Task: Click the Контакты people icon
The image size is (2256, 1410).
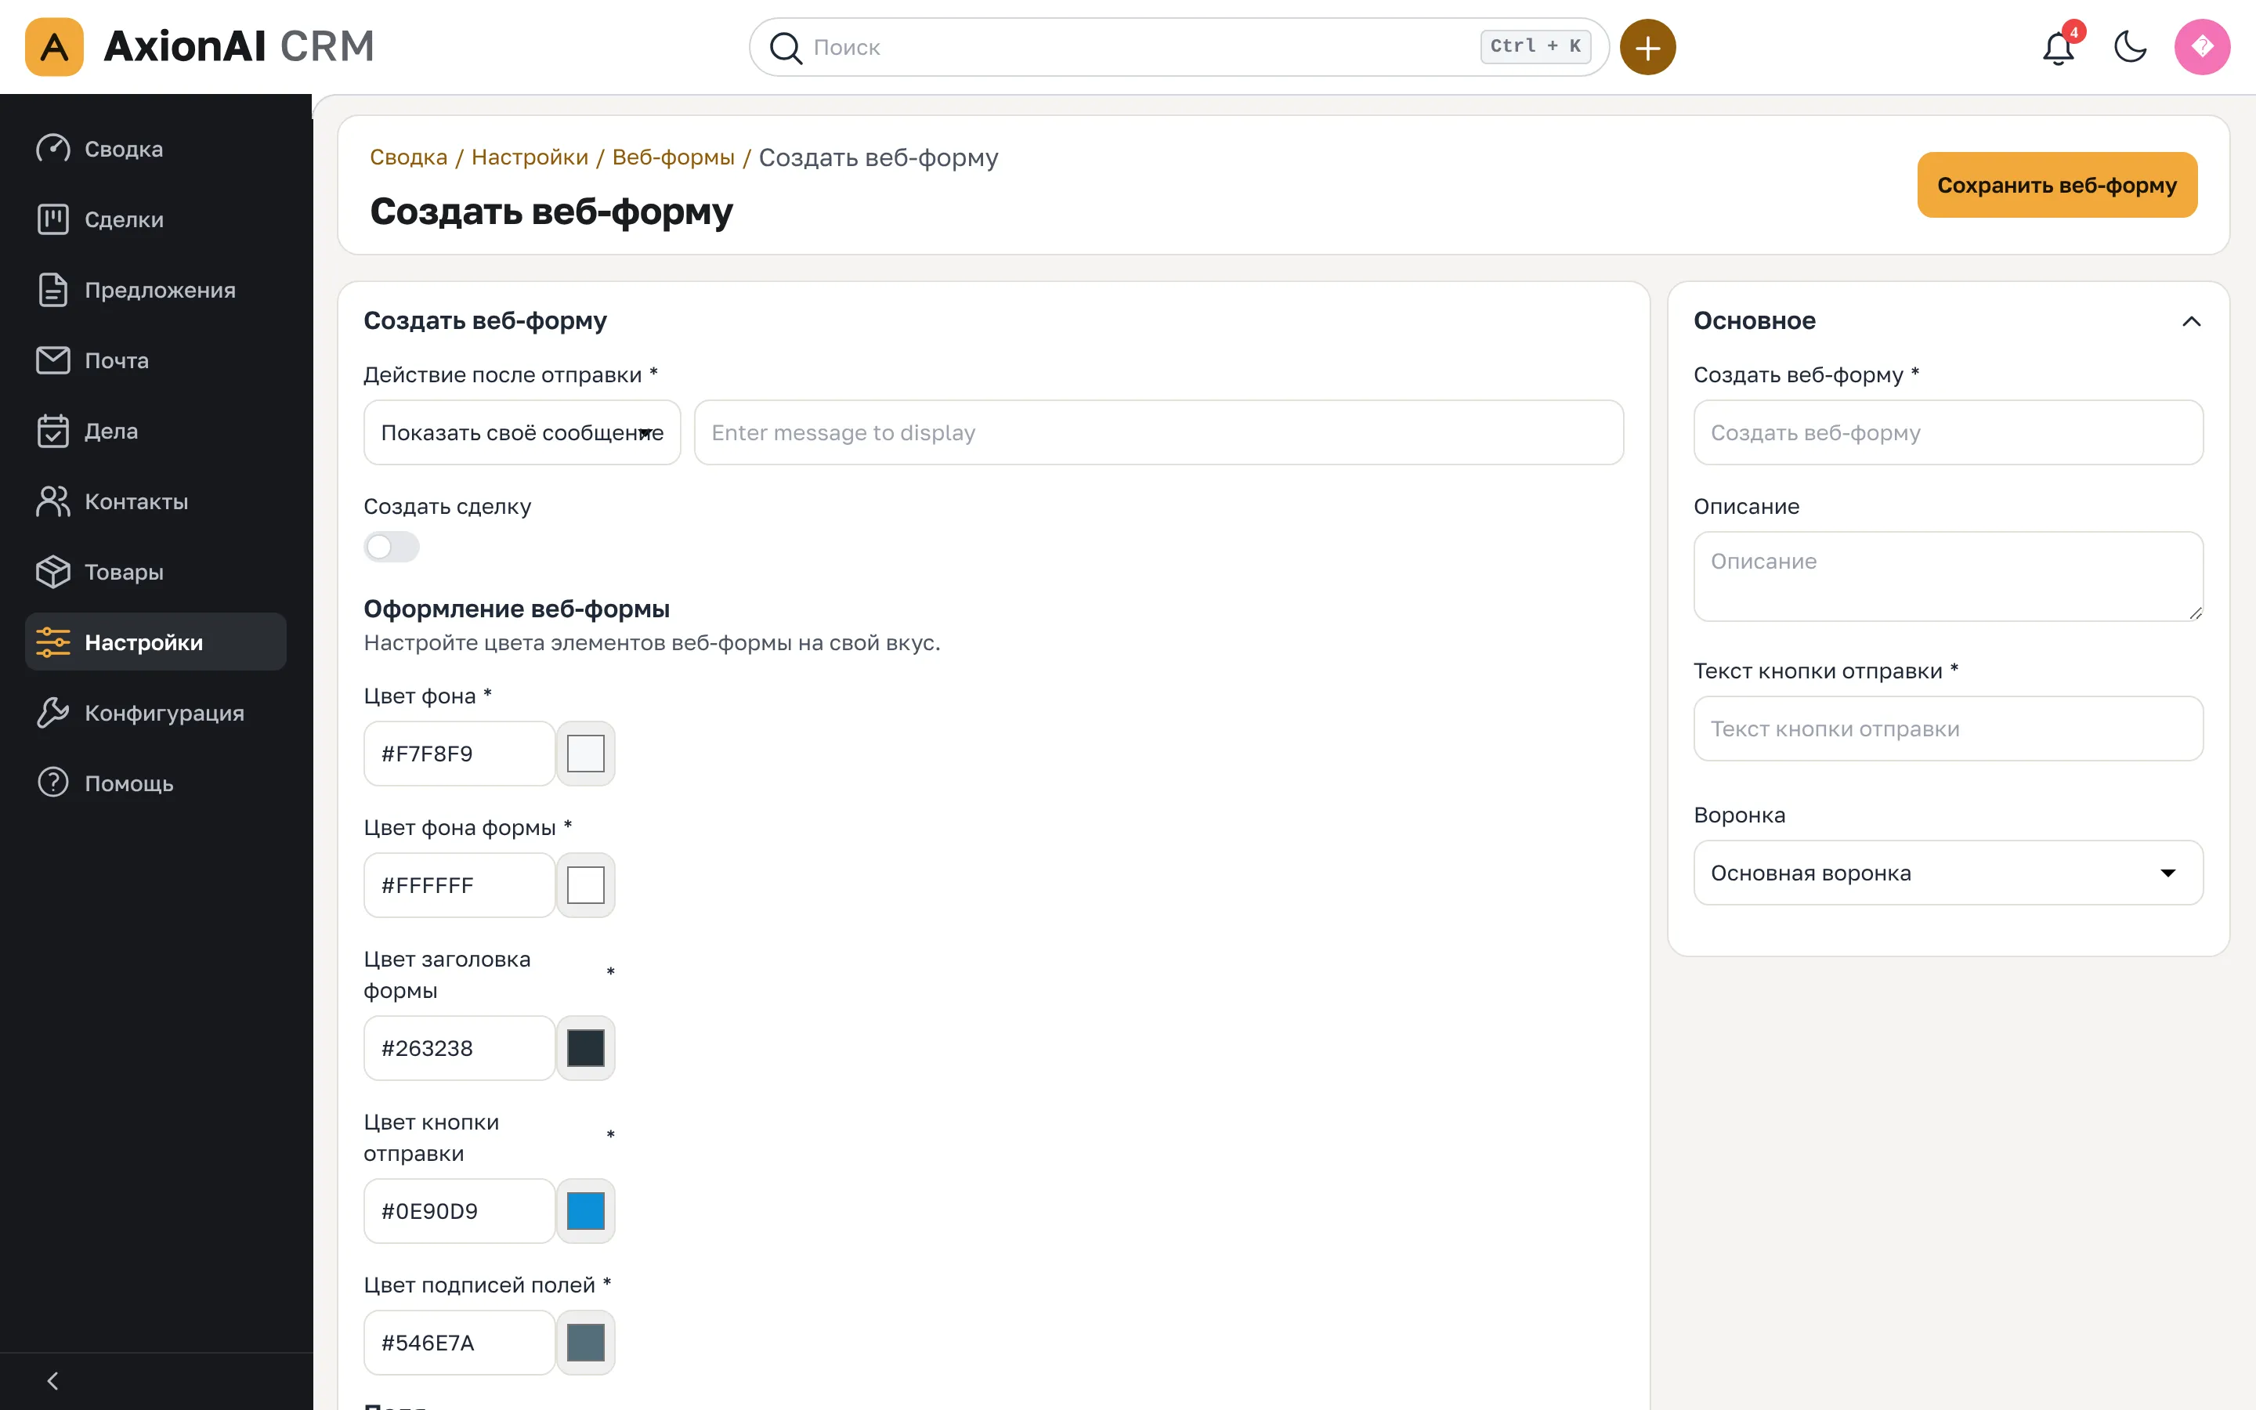Action: coord(53,501)
